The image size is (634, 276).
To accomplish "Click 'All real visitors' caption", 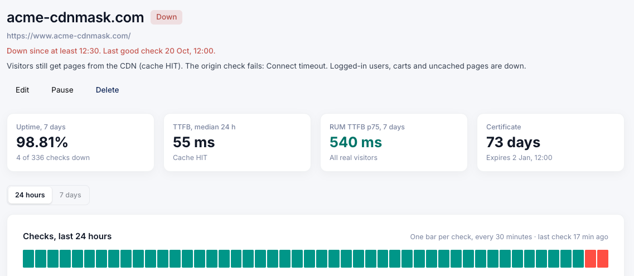I will 354,158.
